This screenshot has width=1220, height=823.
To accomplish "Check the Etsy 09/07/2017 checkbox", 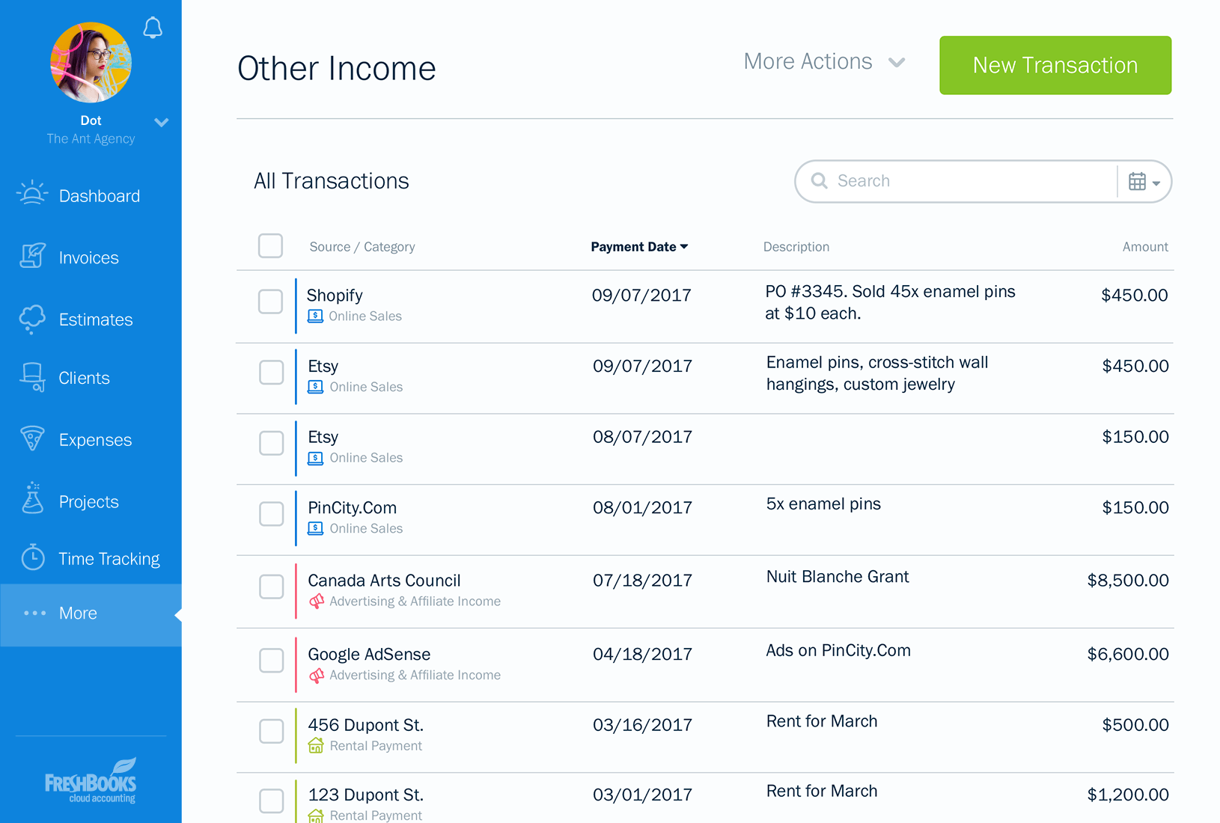I will (x=271, y=372).
